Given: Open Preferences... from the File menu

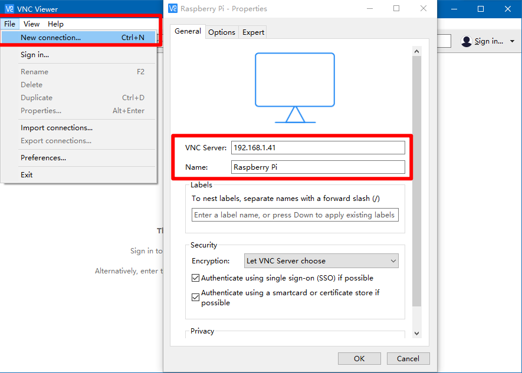Looking at the screenshot, I should pos(78,157).
